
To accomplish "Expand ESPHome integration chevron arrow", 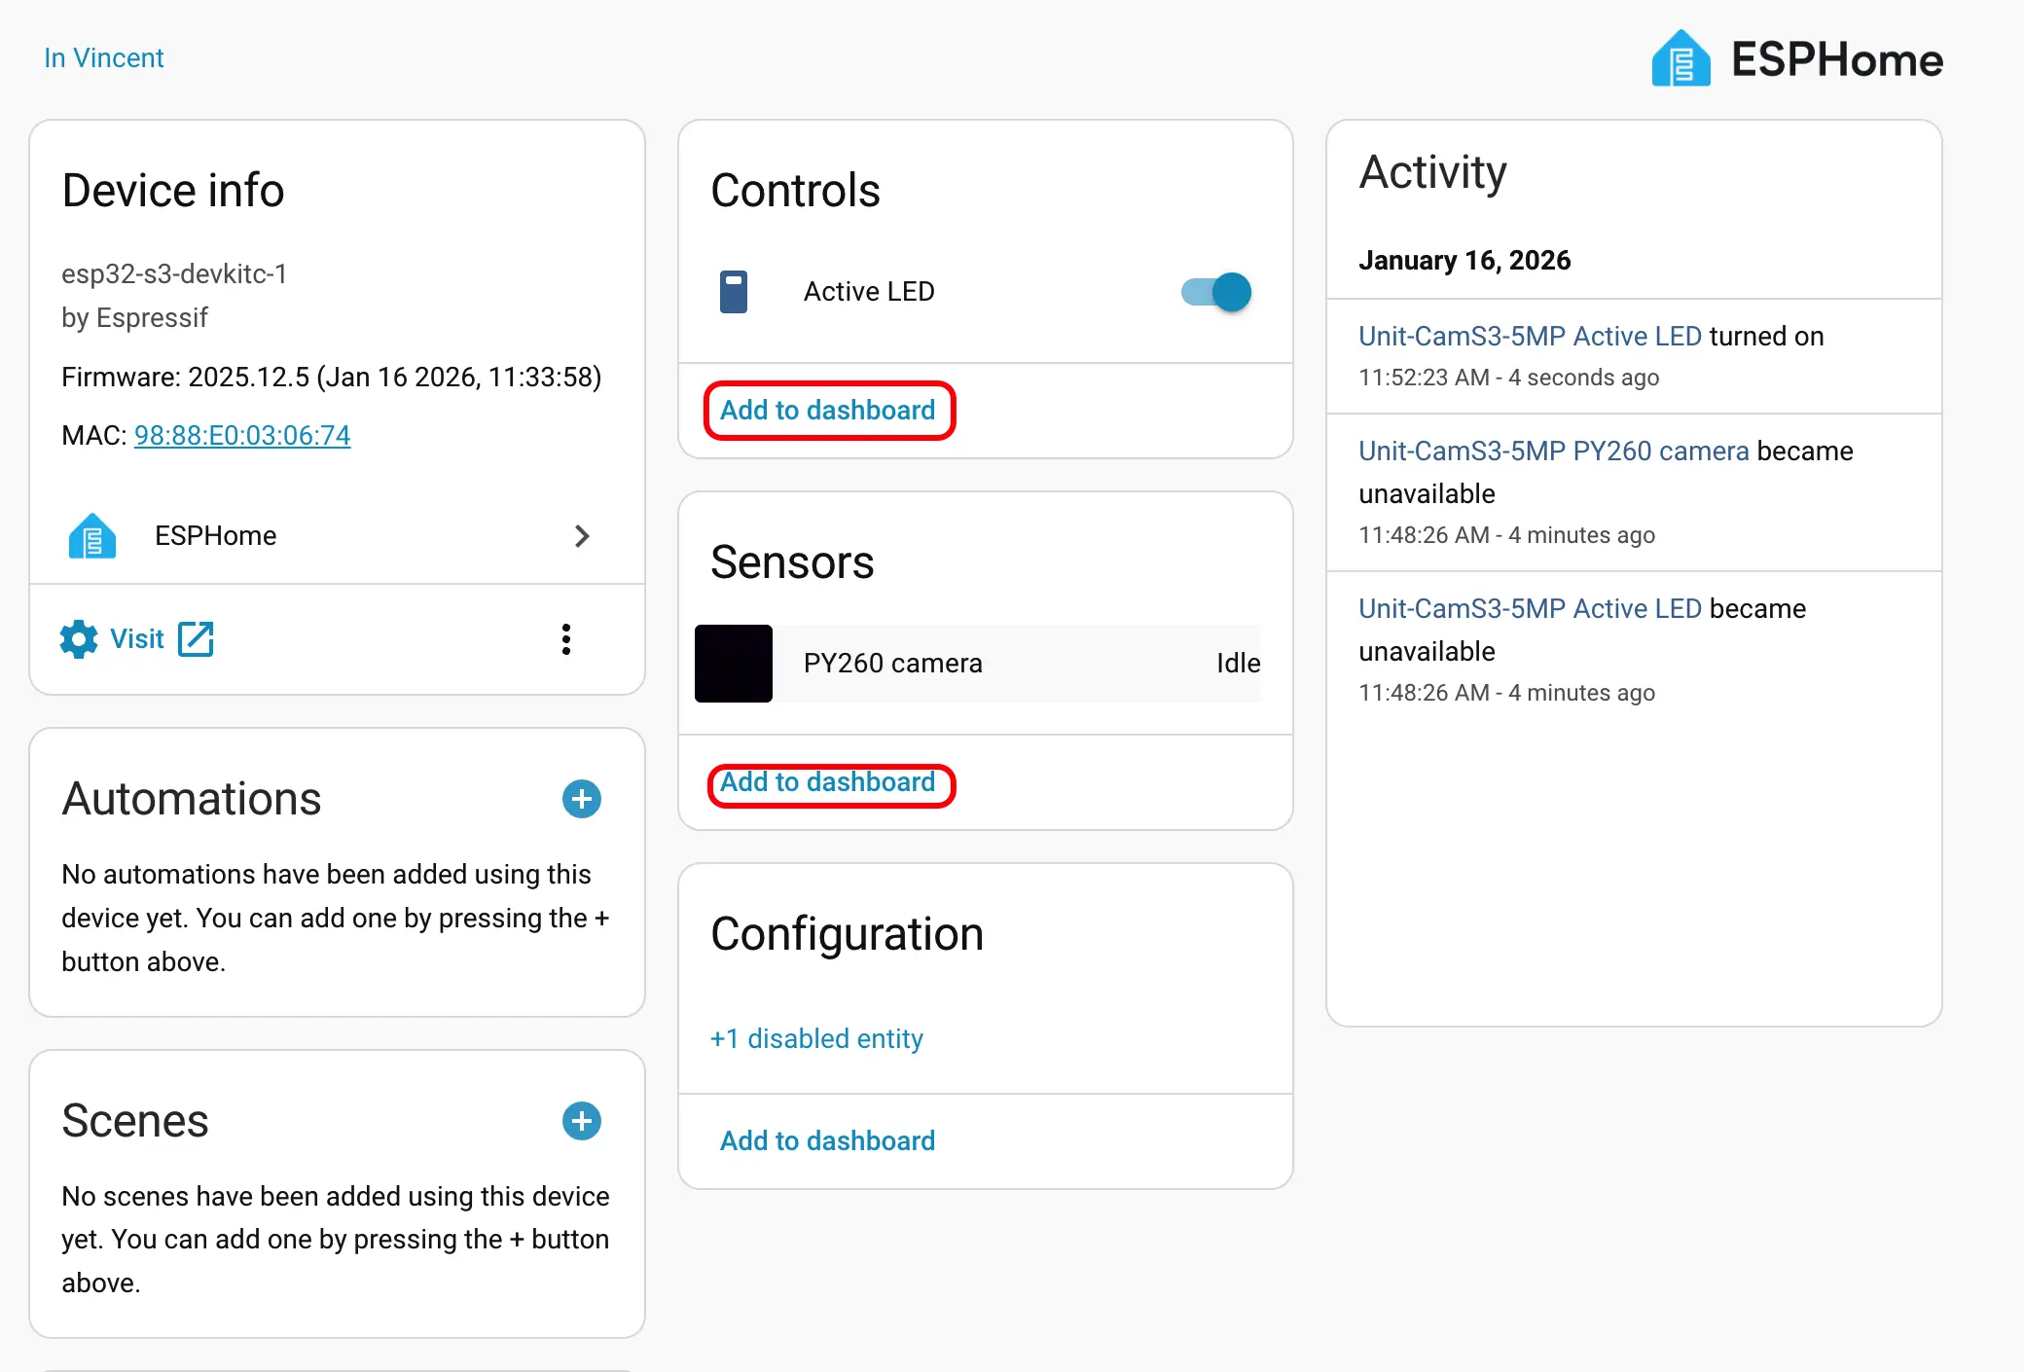I will click(582, 536).
